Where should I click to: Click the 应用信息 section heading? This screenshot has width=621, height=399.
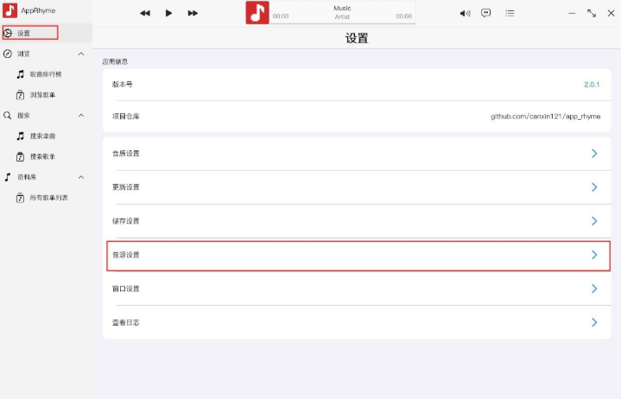pyautogui.click(x=115, y=61)
